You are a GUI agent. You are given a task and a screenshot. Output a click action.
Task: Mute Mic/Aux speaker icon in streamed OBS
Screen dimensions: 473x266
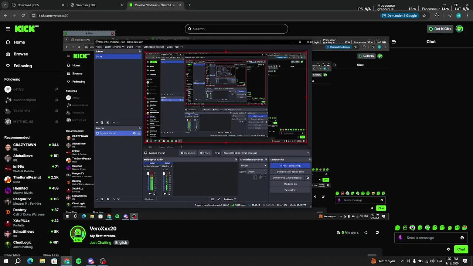(166, 194)
